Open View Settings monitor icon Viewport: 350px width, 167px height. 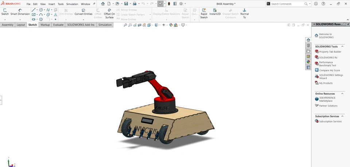point(183,25)
